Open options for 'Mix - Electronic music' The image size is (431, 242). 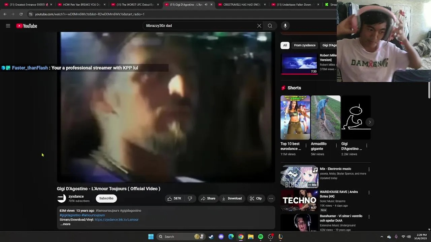click(x=369, y=170)
